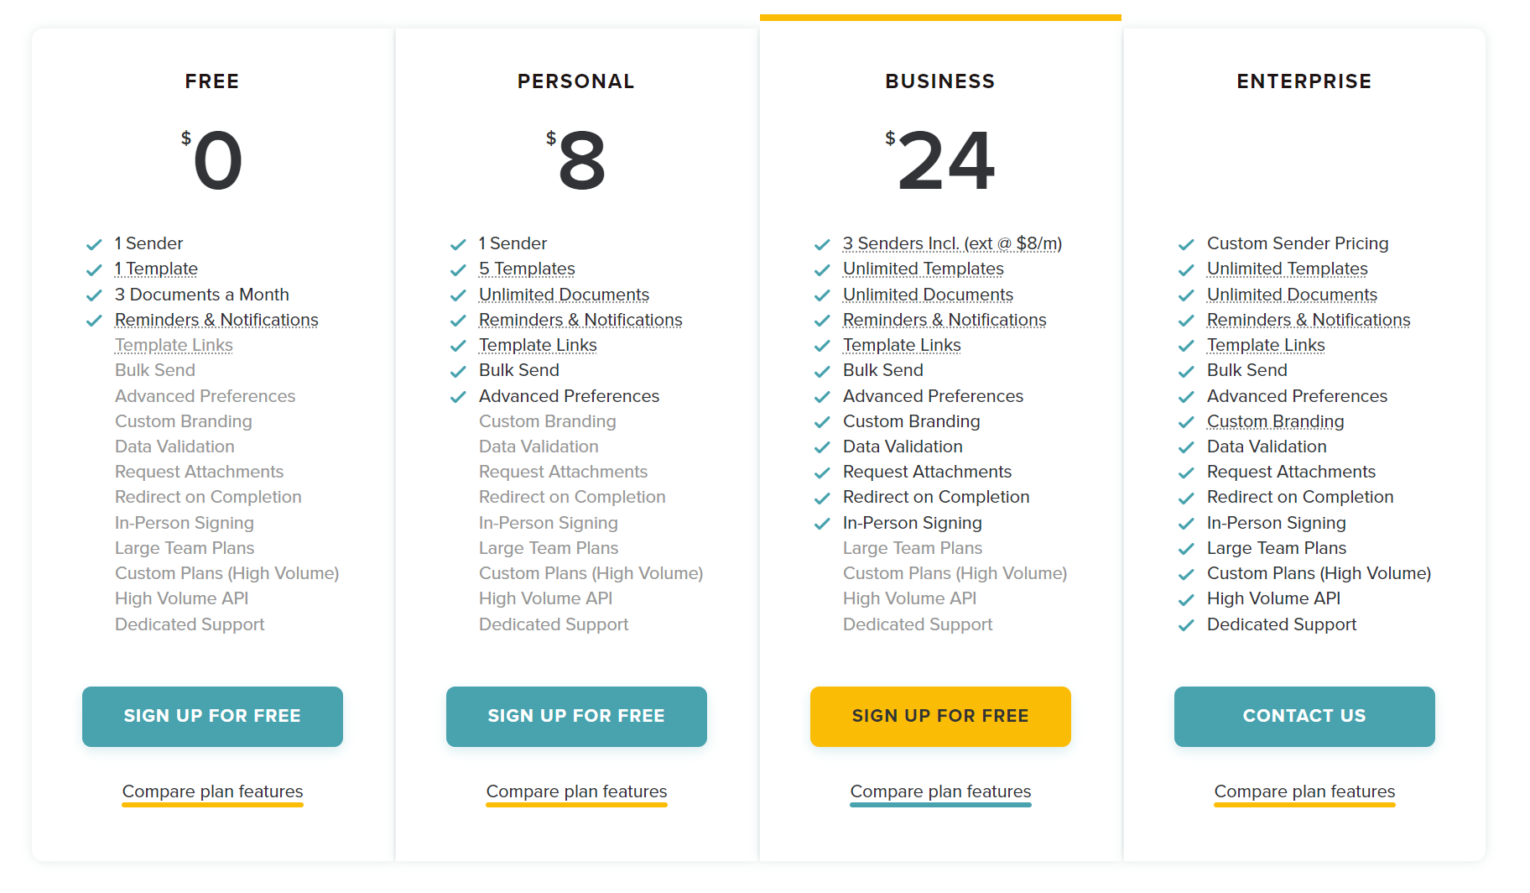This screenshot has width=1530, height=893.
Task: Click the checkmark beside "Bulk Send" in Business plan
Action: coord(822,371)
